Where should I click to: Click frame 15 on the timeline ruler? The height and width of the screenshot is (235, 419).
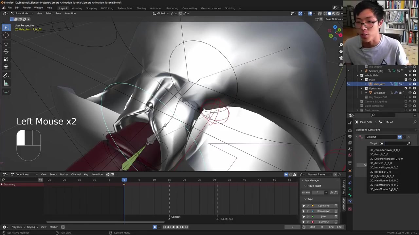[x=169, y=180]
